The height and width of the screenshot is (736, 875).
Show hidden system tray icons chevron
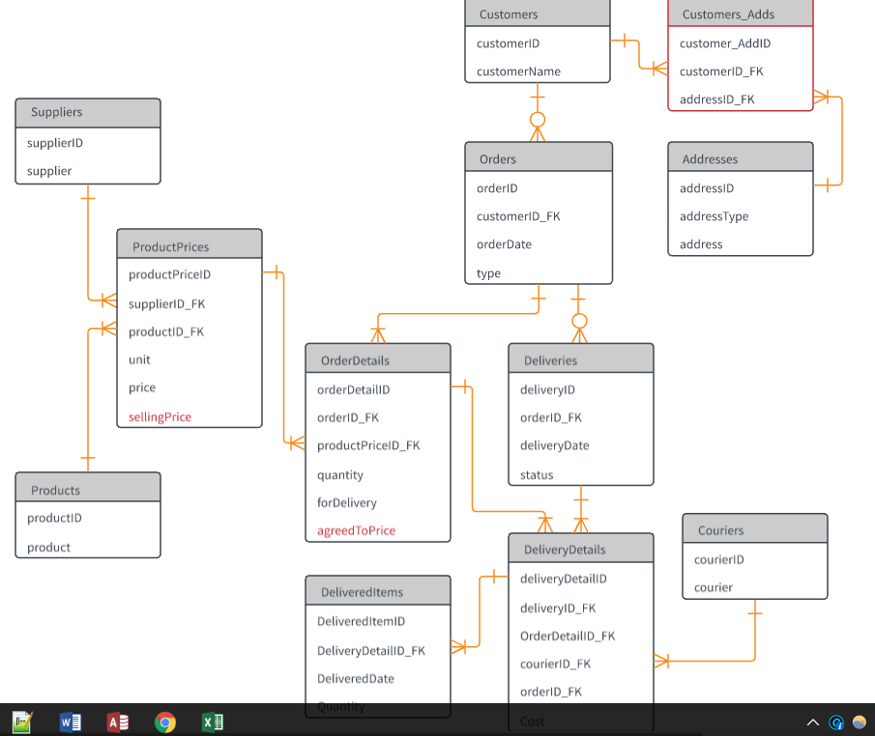point(813,722)
